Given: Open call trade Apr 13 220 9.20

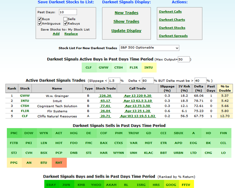Looking at the screenshot, I should pyautogui.click(x=138, y=96).
